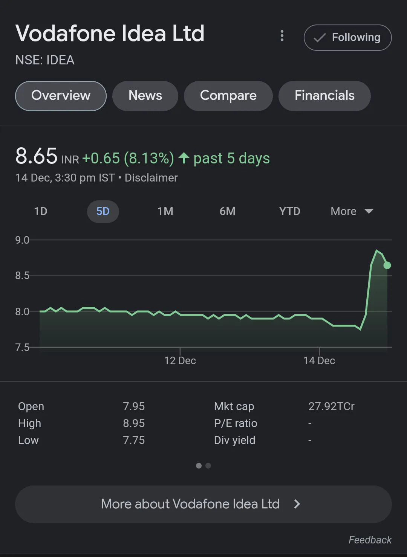
Task: Select the 1D time range
Action: point(41,211)
